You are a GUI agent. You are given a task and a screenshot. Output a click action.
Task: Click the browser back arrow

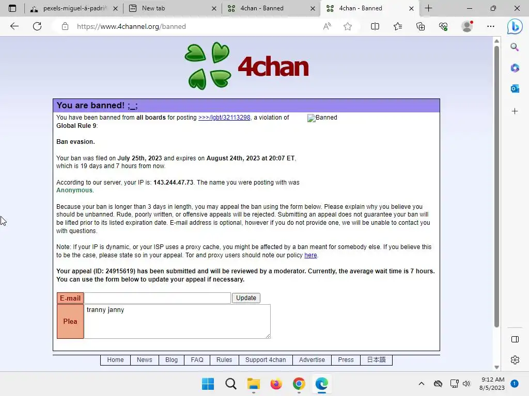[x=14, y=26]
